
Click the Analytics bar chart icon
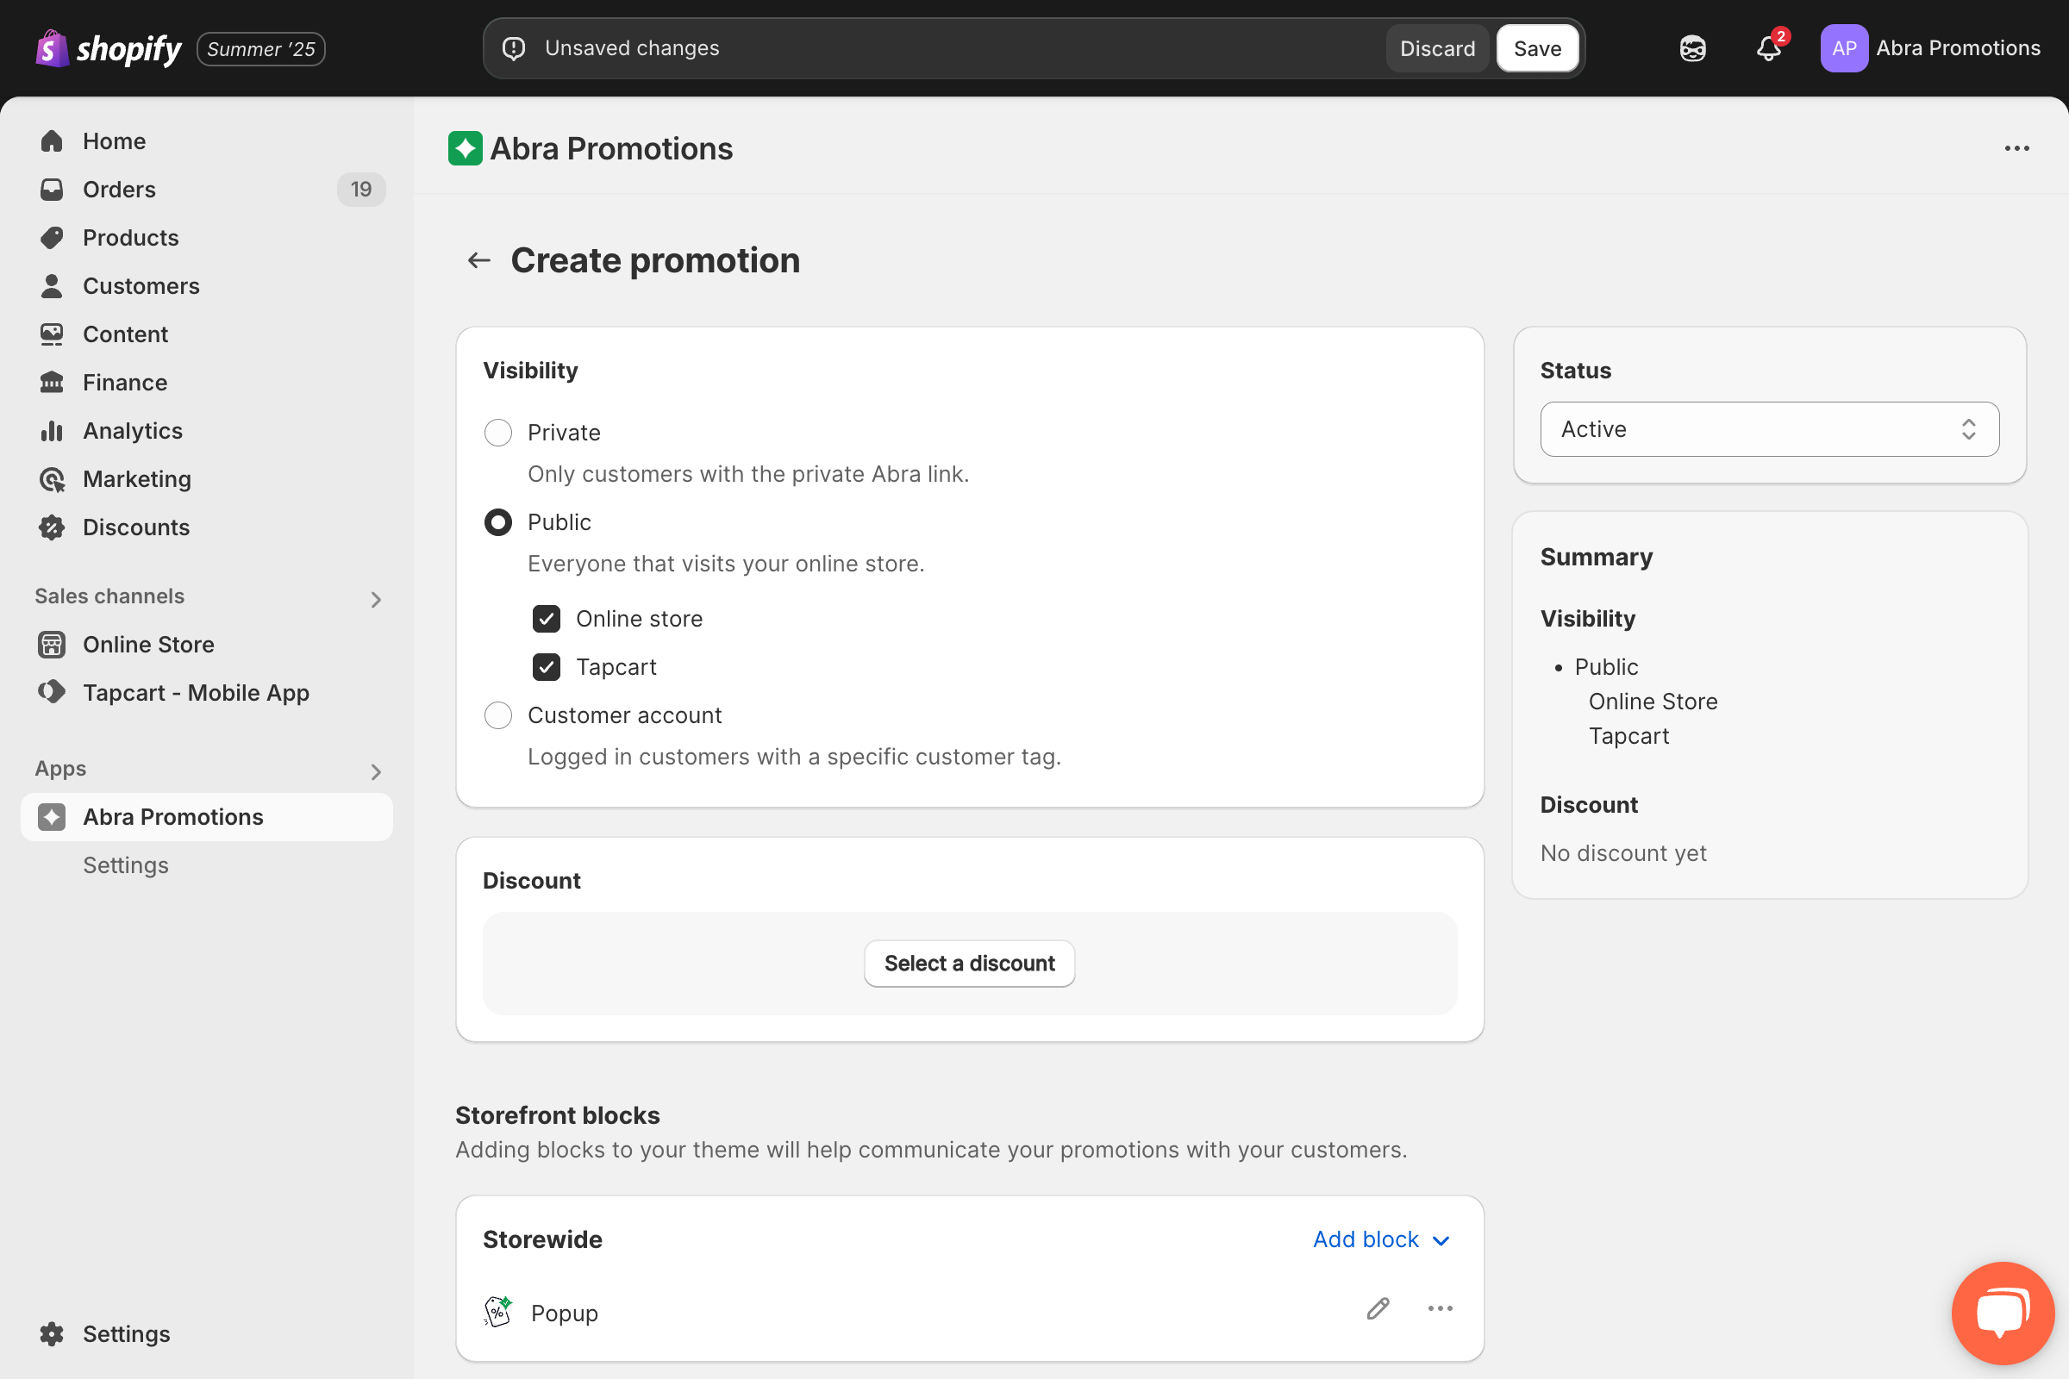52,431
